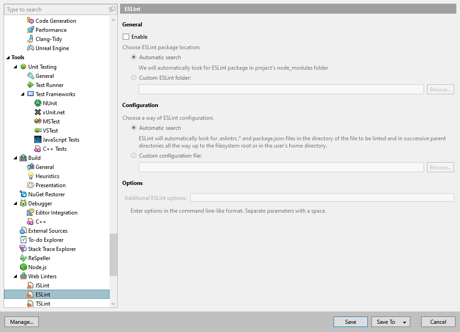Click the Unreal Engine gamepad icon
The image size is (460, 332).
point(31,48)
